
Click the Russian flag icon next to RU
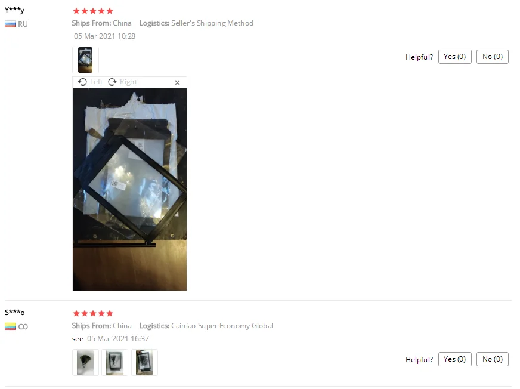tap(10, 24)
